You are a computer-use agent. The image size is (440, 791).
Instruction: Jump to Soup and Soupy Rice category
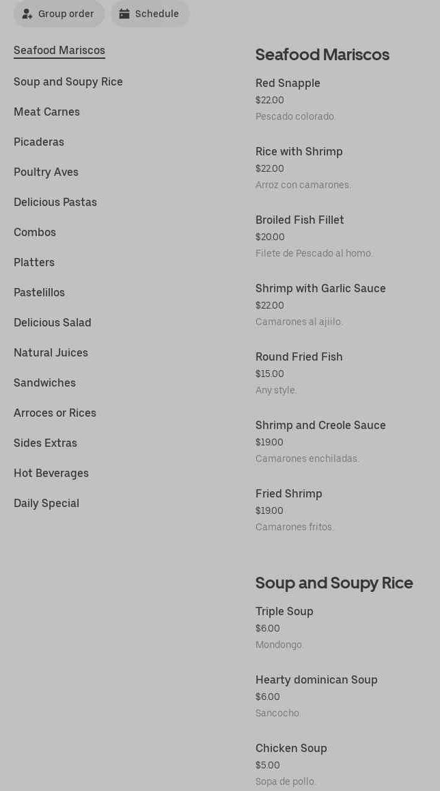point(68,82)
